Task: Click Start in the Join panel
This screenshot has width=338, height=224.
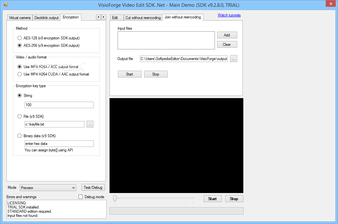Action: [x=130, y=74]
